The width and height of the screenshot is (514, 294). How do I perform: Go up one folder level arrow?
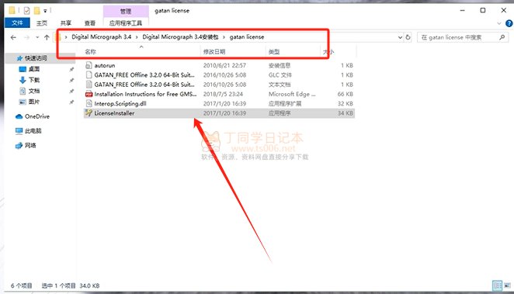point(47,37)
